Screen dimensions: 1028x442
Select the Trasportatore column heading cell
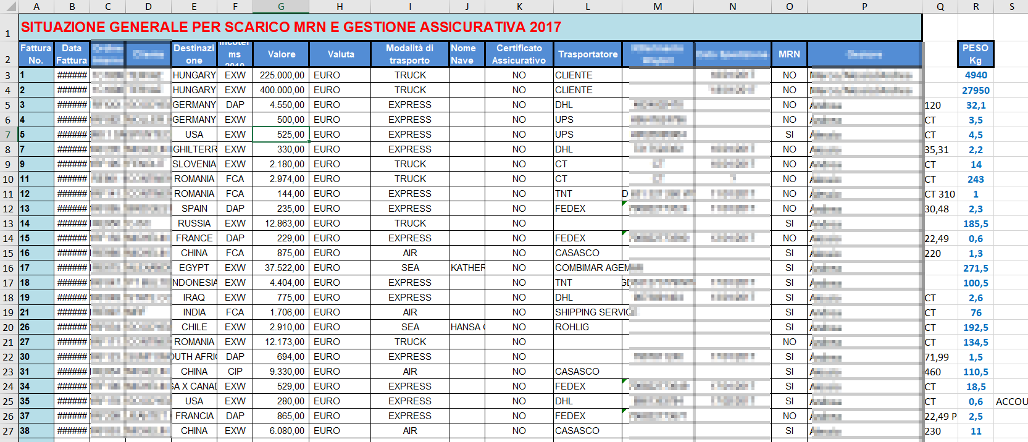tap(587, 54)
